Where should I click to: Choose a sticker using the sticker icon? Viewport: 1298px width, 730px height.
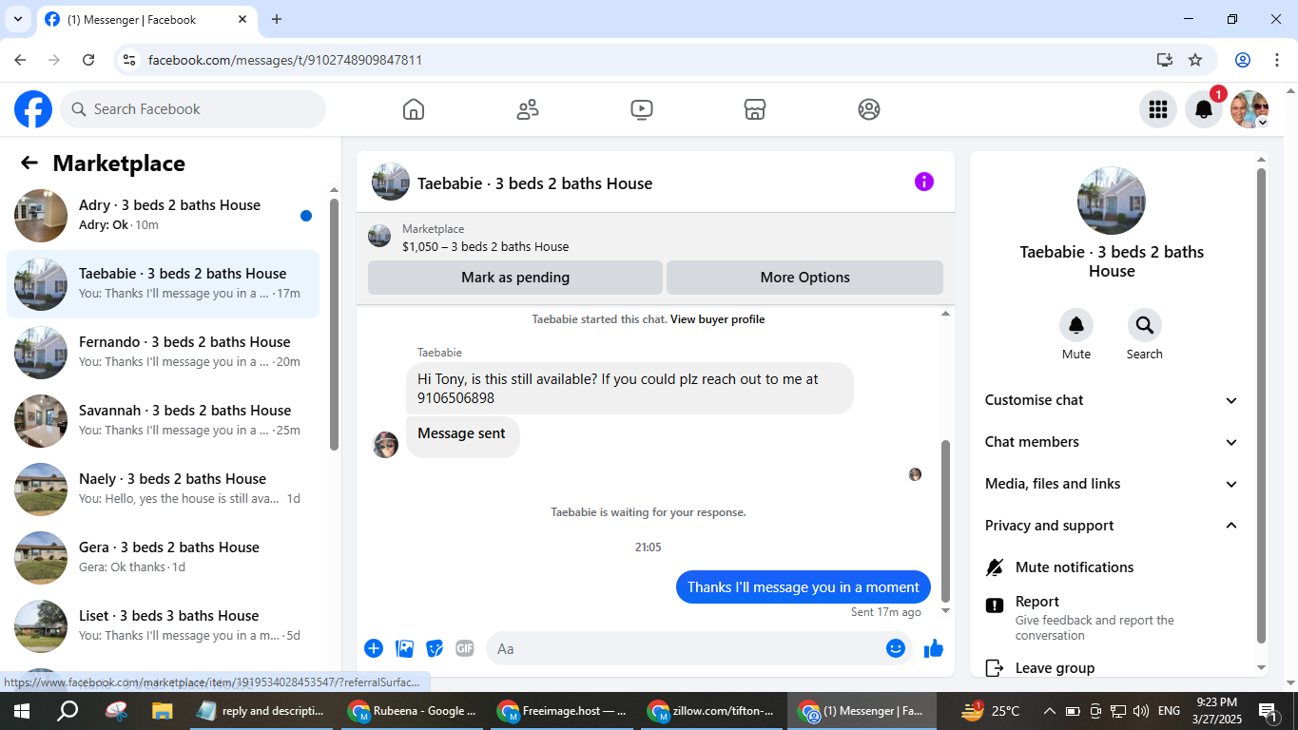coord(435,648)
